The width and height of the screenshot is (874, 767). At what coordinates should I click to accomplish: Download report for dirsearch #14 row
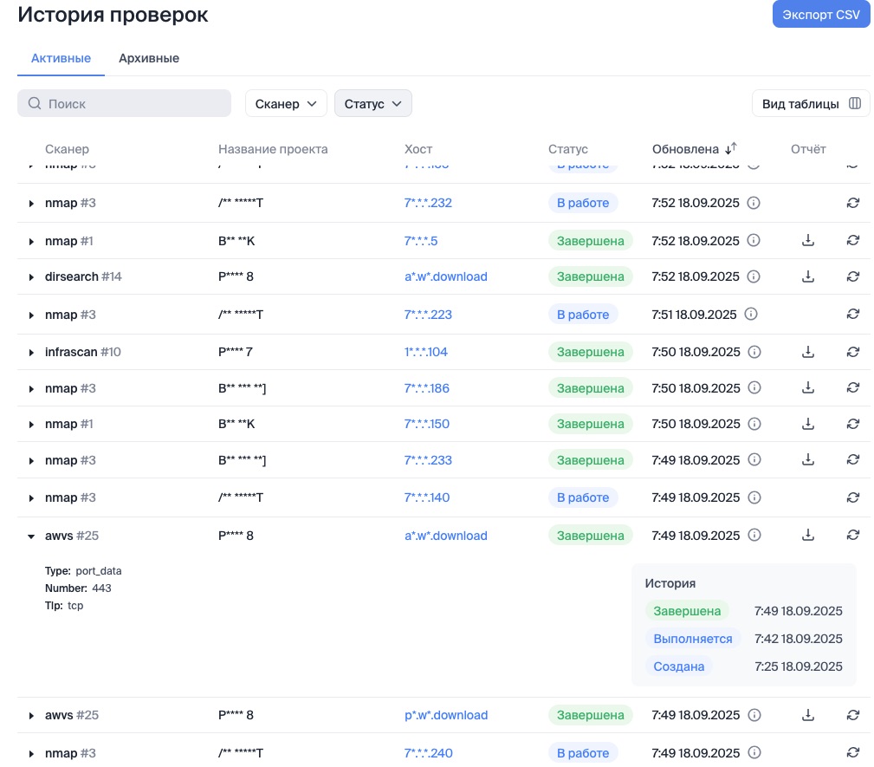pos(808,276)
